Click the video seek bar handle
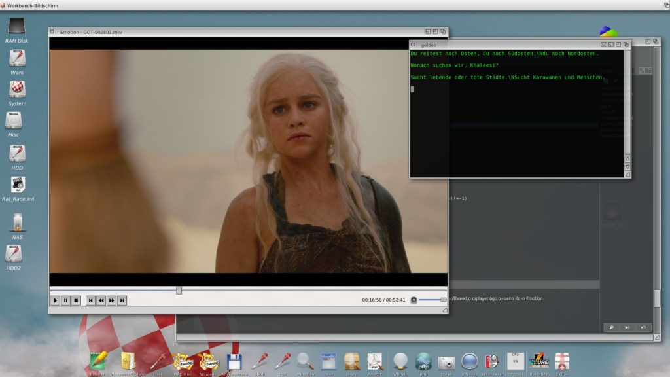The image size is (670, 377). pos(179,290)
